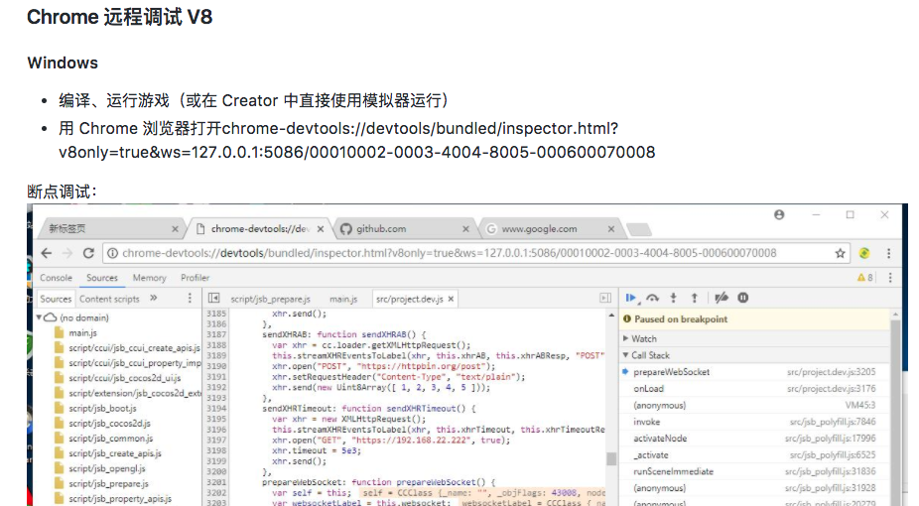Open the Memory panel tab
The height and width of the screenshot is (506, 919).
[x=149, y=278]
